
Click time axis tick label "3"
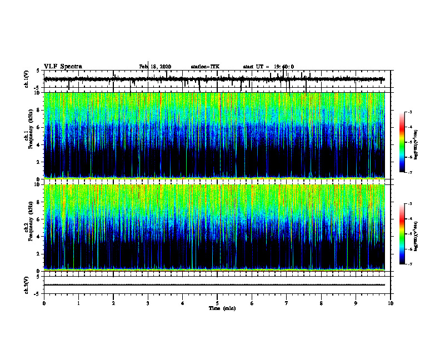click(x=148, y=303)
